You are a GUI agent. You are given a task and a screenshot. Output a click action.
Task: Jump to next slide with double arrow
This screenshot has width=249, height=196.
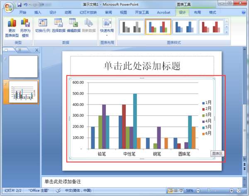tap(245, 169)
